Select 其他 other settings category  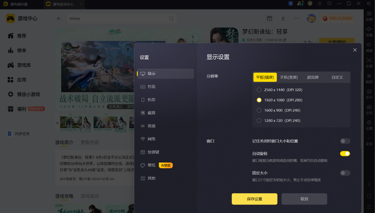point(165,178)
